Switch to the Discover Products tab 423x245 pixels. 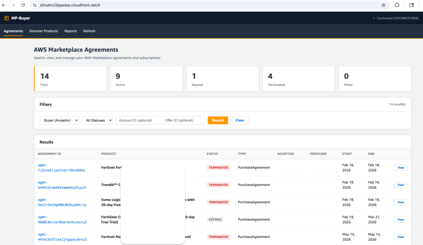coord(44,31)
